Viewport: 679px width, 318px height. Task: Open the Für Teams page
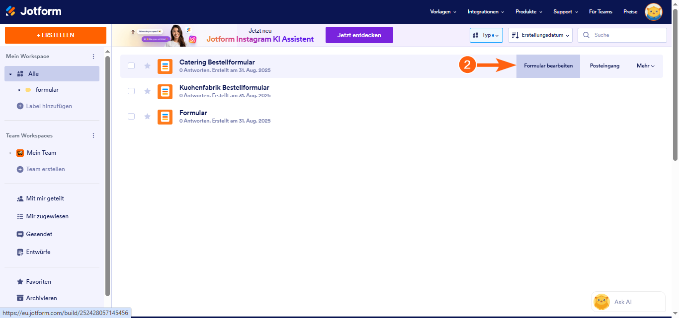[600, 12]
